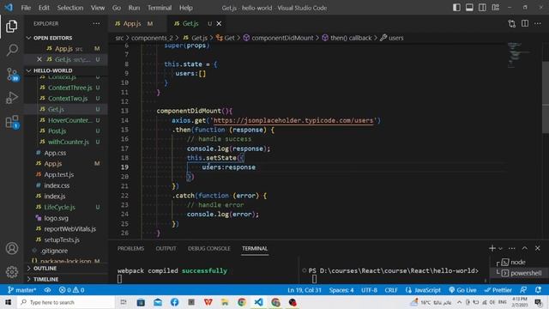Screen dimensions: 549x309
Task: Open Run and Debug view
Action: [x=11, y=98]
